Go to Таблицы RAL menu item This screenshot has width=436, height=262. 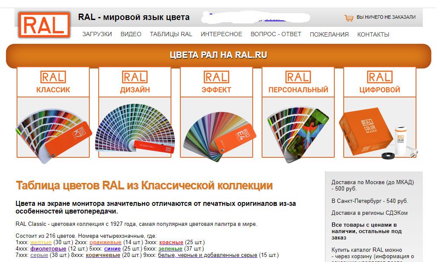coord(171,34)
